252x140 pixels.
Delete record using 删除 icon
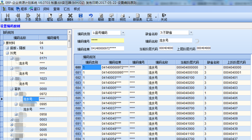click(70, 17)
